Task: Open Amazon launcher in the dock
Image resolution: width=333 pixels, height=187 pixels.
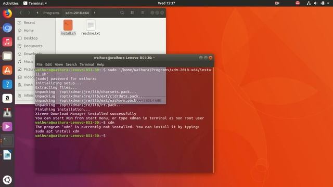Action: coord(7,98)
